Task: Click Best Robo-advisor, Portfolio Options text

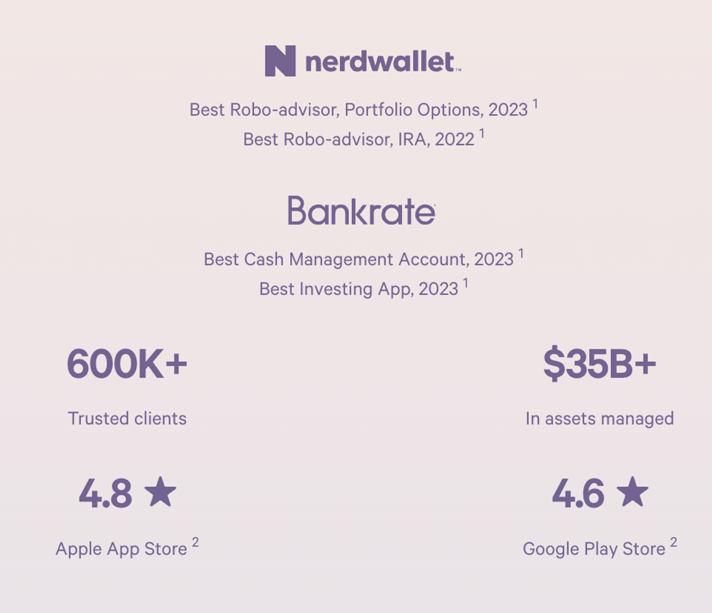Action: 358,110
